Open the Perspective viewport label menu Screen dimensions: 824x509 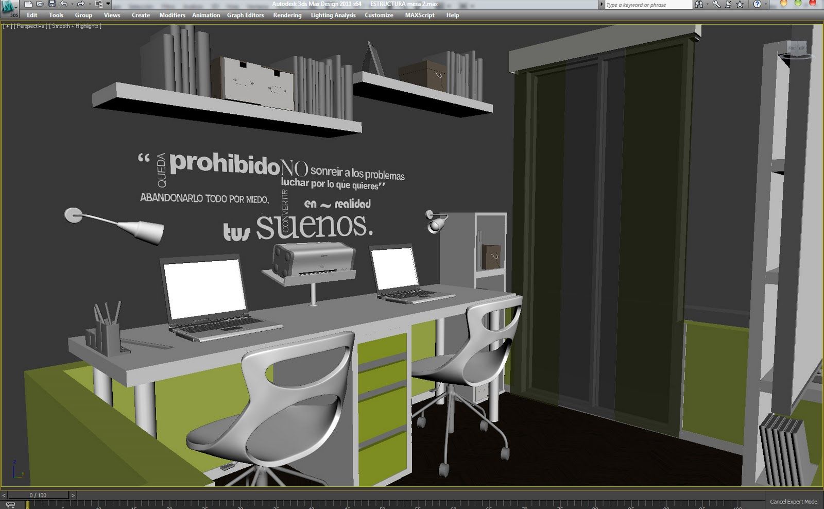pyautogui.click(x=30, y=26)
